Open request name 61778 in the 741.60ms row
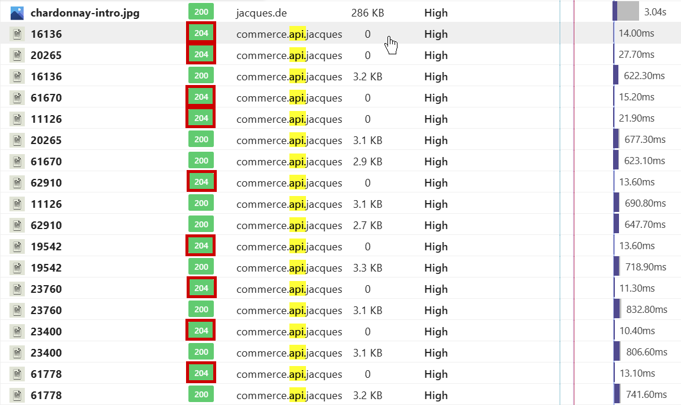Viewport: 681px width, 405px height. coord(46,396)
